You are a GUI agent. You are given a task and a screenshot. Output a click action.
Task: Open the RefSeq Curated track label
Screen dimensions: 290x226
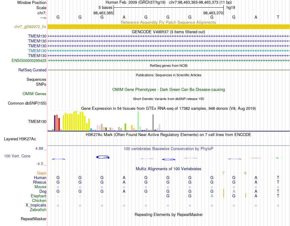pyautogui.click(x=32, y=70)
